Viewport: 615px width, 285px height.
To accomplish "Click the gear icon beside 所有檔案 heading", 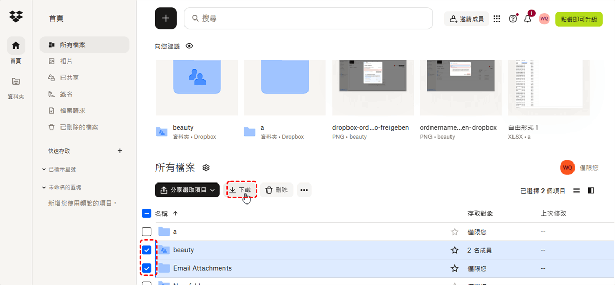I will [x=206, y=168].
